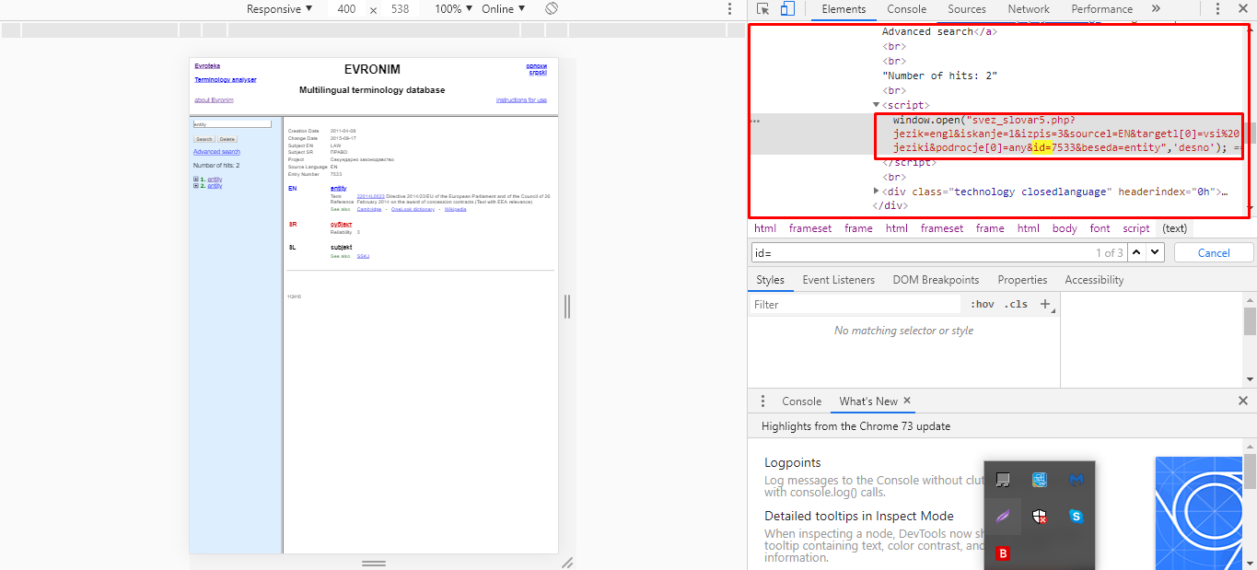This screenshot has height=570, width=1257.
Task: Expand second entity result plus icon
Action: (x=196, y=186)
